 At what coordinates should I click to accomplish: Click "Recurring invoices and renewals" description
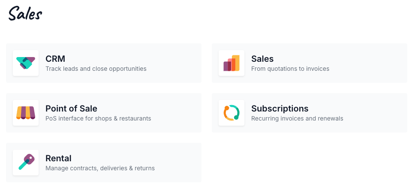pyautogui.click(x=297, y=118)
